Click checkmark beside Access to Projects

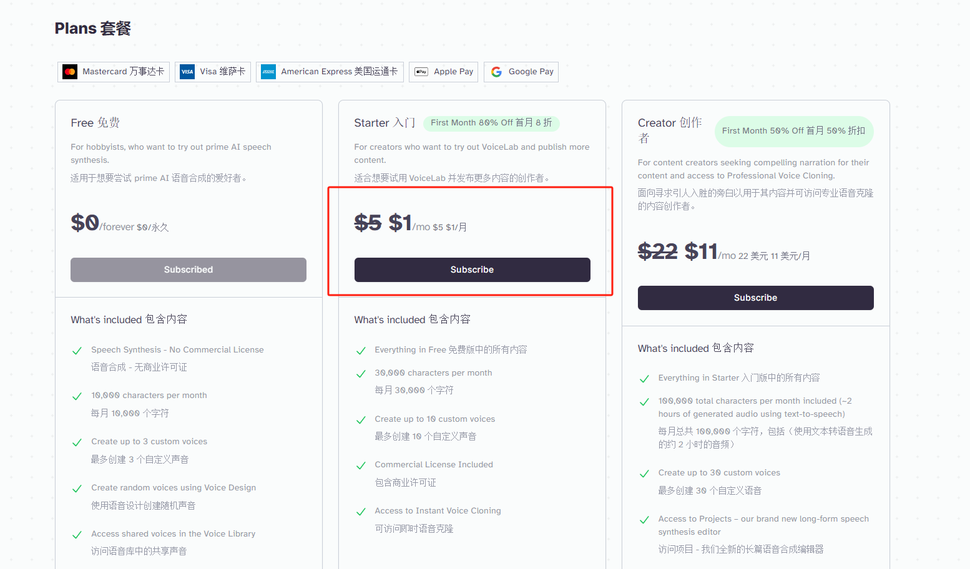point(644,520)
